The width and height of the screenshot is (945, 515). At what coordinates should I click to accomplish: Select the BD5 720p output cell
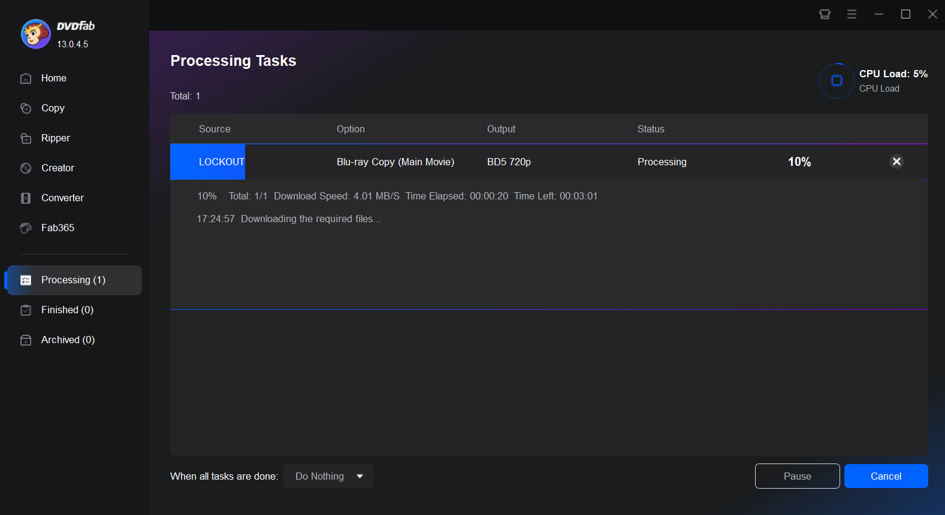click(509, 162)
